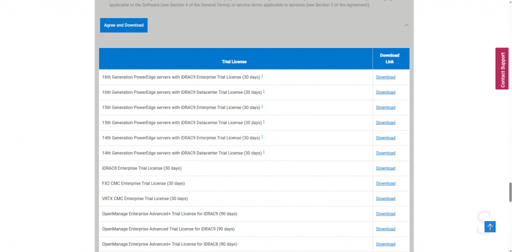
Task: Download the VRTX CMC Enterprise Trial License
Action: 385,199
